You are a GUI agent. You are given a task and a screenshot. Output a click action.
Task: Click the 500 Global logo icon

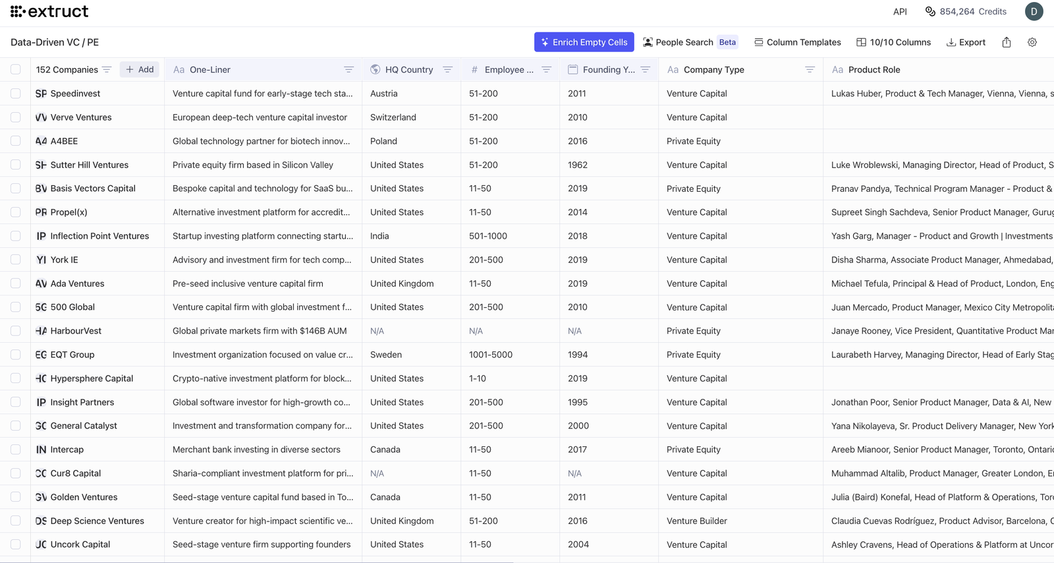click(41, 307)
